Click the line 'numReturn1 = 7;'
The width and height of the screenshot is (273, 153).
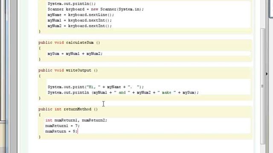(x=62, y=126)
